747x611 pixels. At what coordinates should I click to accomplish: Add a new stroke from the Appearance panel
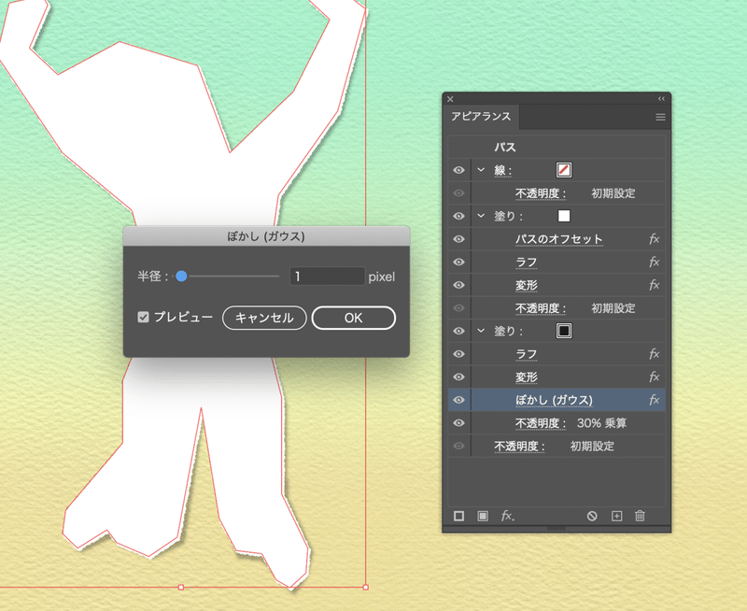458,517
